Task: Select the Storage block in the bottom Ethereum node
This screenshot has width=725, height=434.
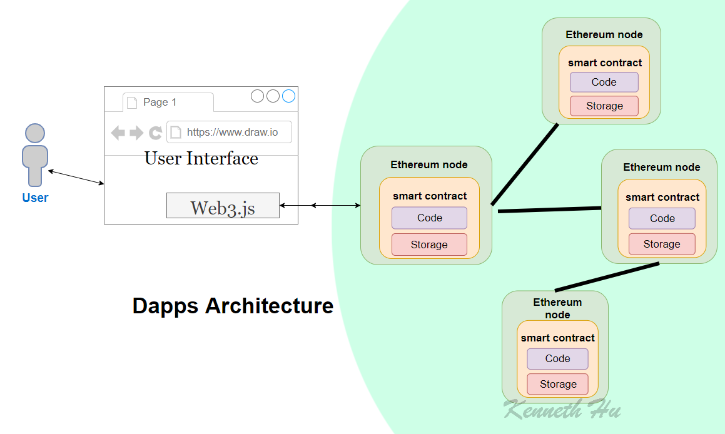Action: tap(557, 384)
